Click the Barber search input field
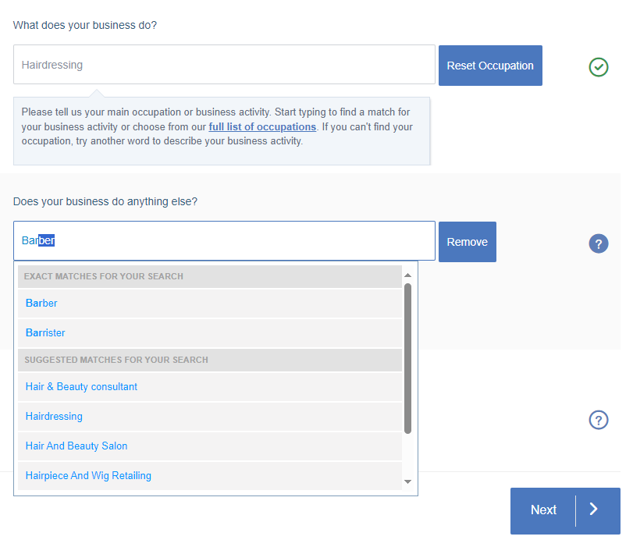Screen dimensions: 633x547 pos(224,240)
